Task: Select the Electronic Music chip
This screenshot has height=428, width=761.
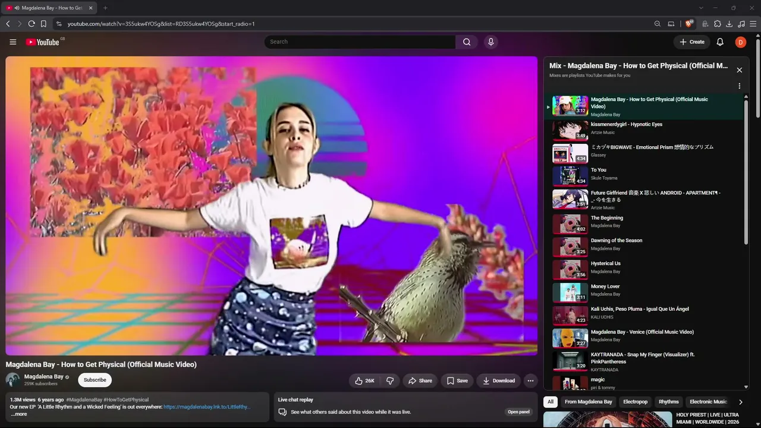Action: pyautogui.click(x=708, y=402)
